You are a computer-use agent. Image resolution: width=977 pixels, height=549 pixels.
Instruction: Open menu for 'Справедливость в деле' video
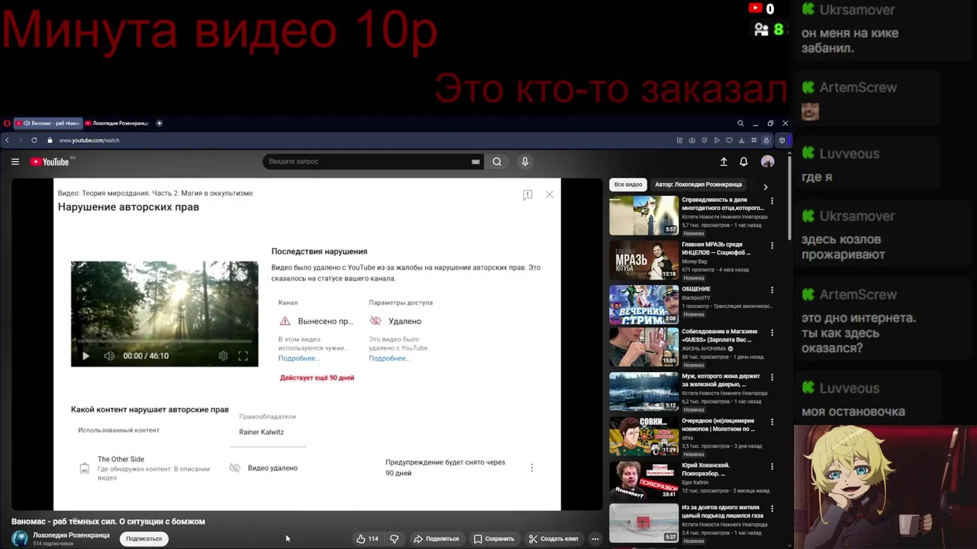point(772,201)
